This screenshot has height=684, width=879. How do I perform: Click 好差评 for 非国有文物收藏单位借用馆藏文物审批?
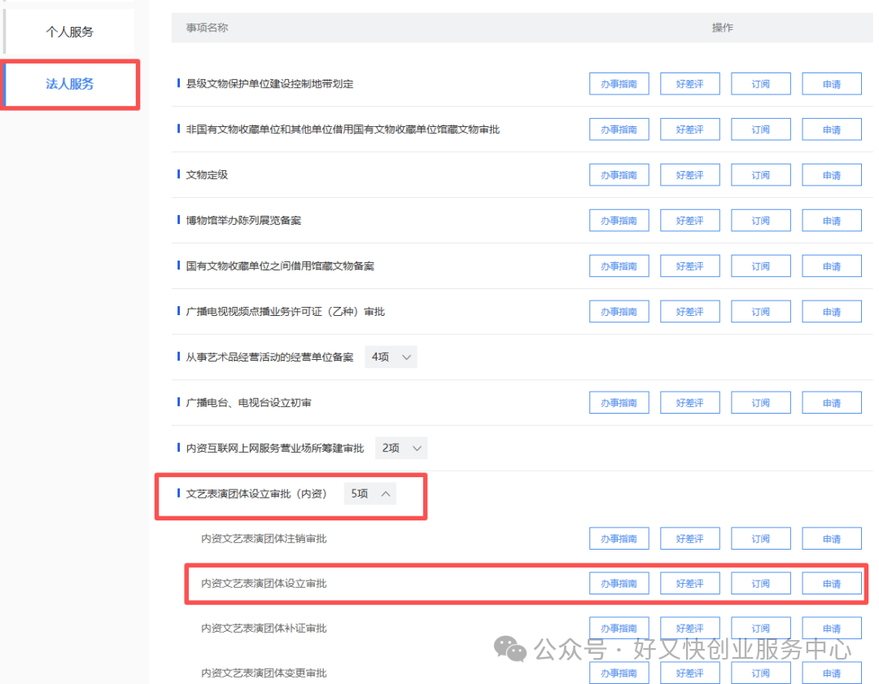pyautogui.click(x=690, y=129)
